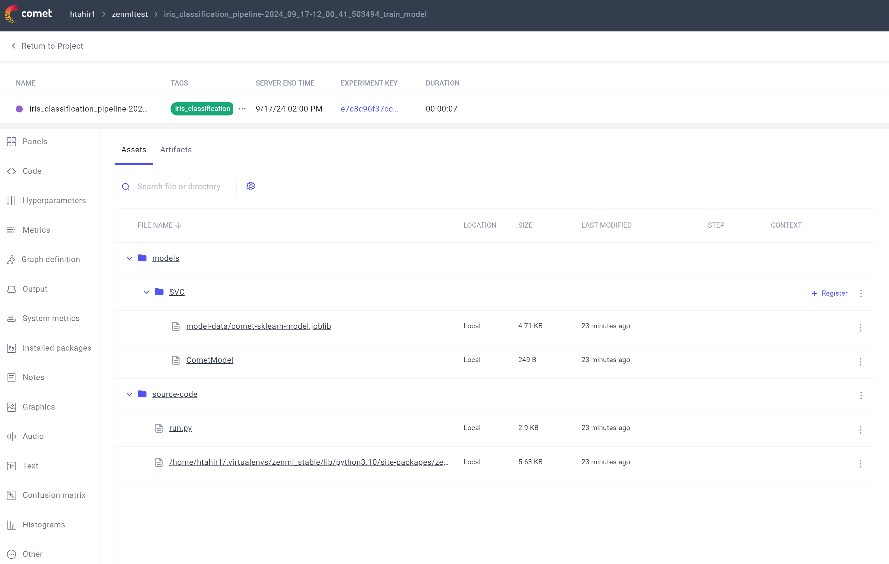Image resolution: width=889 pixels, height=564 pixels.
Task: Click the LAST MODIFIED column header
Action: pos(606,225)
